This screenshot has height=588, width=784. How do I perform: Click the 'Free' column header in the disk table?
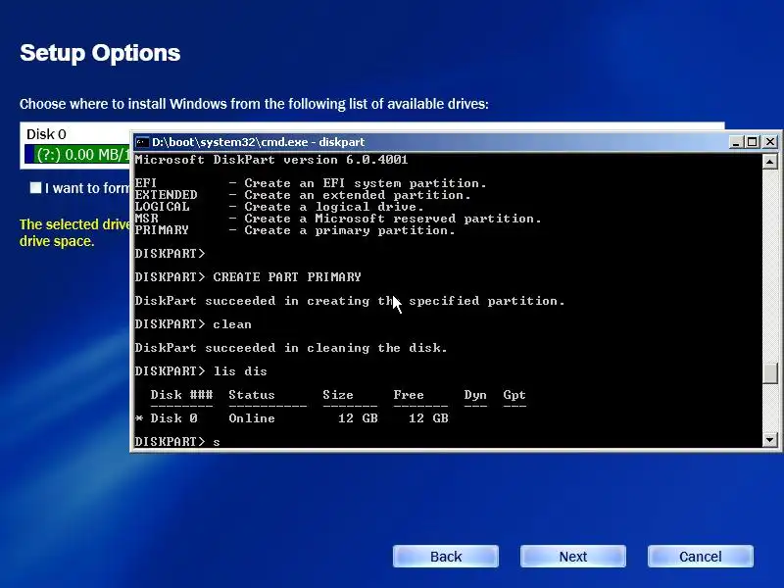(409, 395)
